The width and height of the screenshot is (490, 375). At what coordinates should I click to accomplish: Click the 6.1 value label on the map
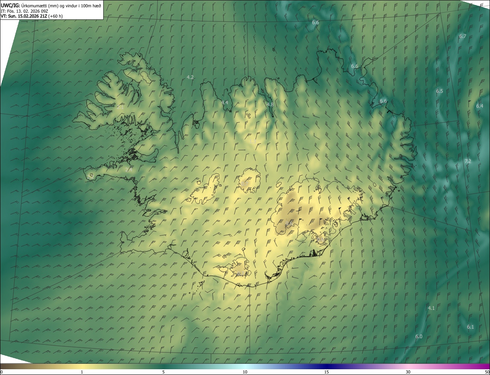[470, 327]
